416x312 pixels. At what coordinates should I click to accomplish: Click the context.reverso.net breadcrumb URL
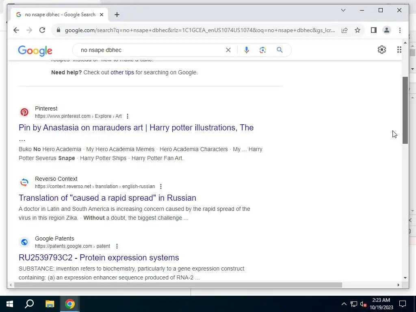(95, 186)
